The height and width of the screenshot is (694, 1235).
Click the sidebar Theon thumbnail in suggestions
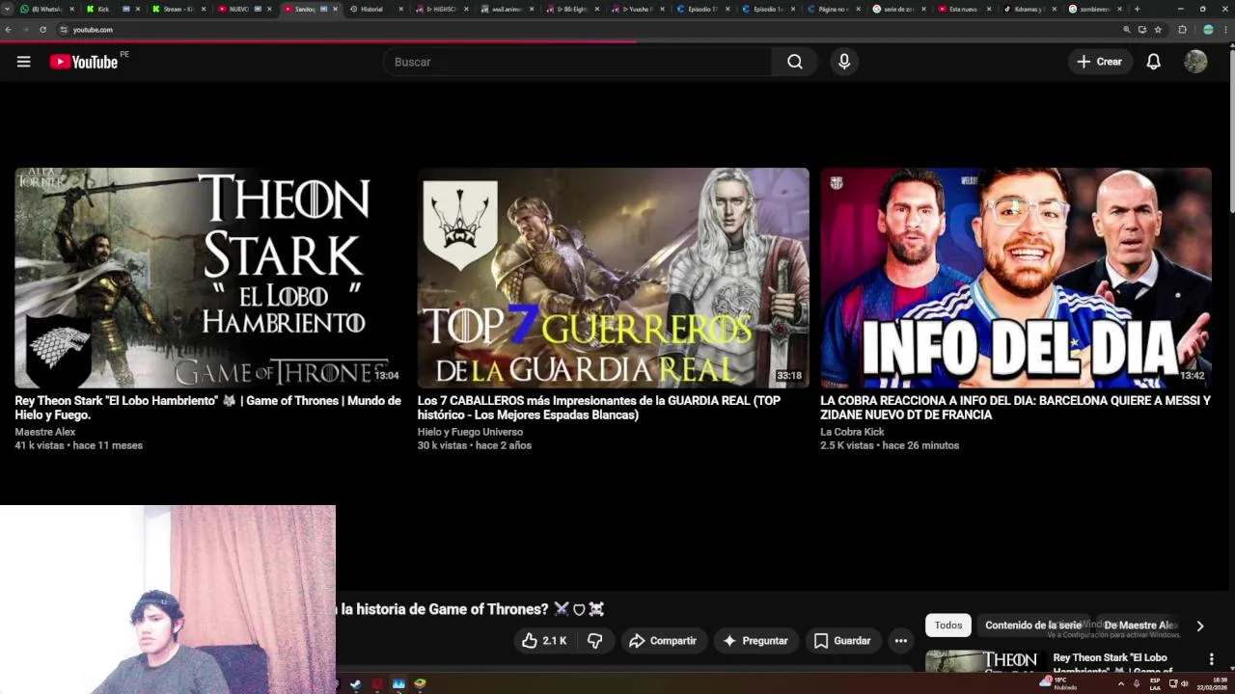coord(984,661)
